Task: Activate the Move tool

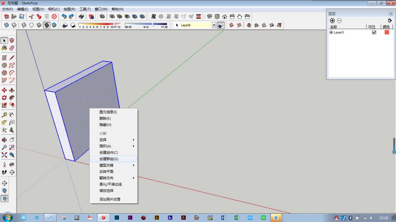Action: point(4,90)
